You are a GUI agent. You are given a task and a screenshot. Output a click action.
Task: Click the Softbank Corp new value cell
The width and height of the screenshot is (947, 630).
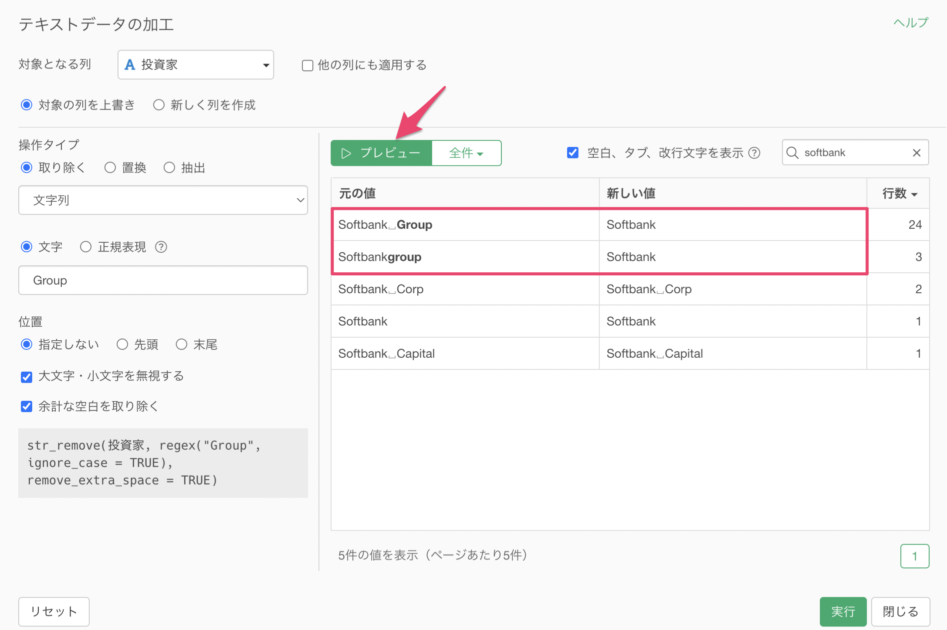point(733,289)
